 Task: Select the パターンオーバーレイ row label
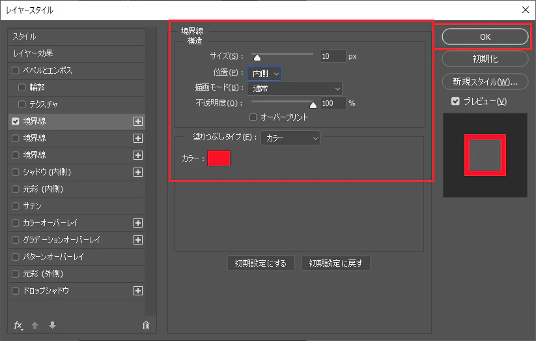53,257
